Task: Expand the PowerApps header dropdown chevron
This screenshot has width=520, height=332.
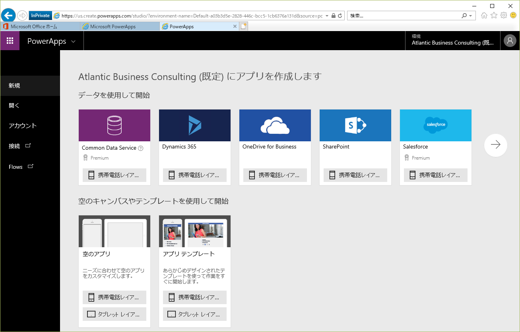Action: pos(73,41)
